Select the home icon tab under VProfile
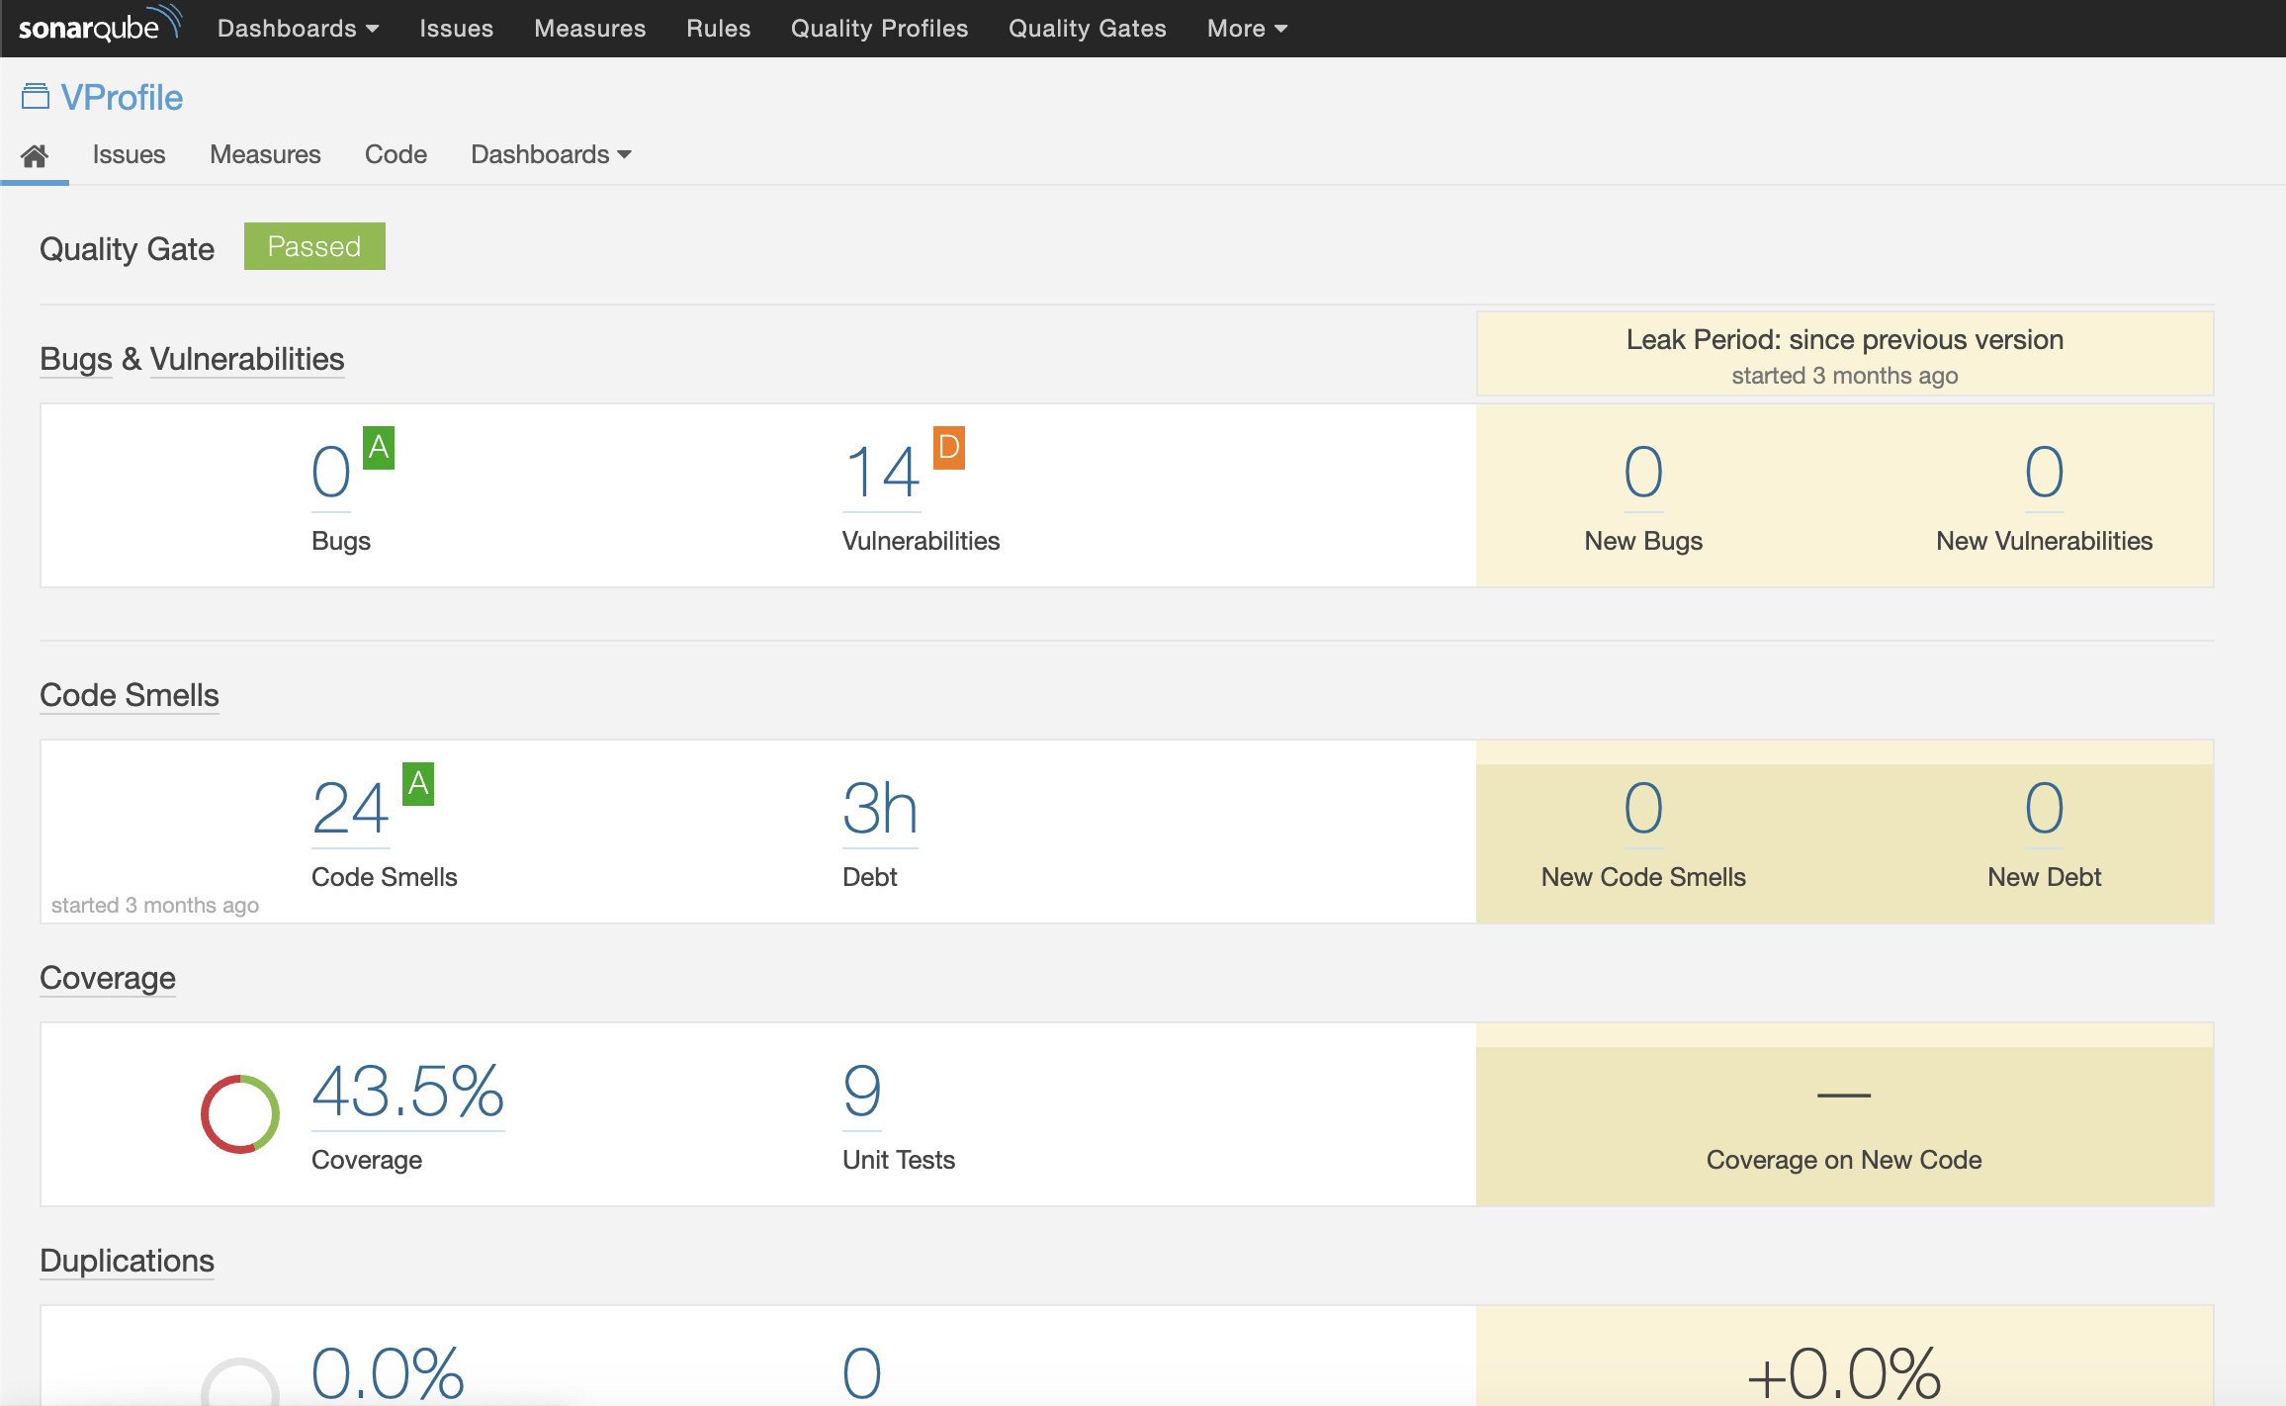2286x1406 pixels. (x=35, y=154)
